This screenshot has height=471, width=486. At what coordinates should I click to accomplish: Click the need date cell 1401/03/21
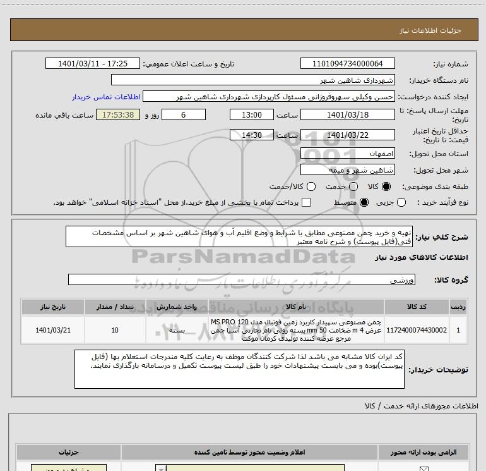click(x=52, y=330)
